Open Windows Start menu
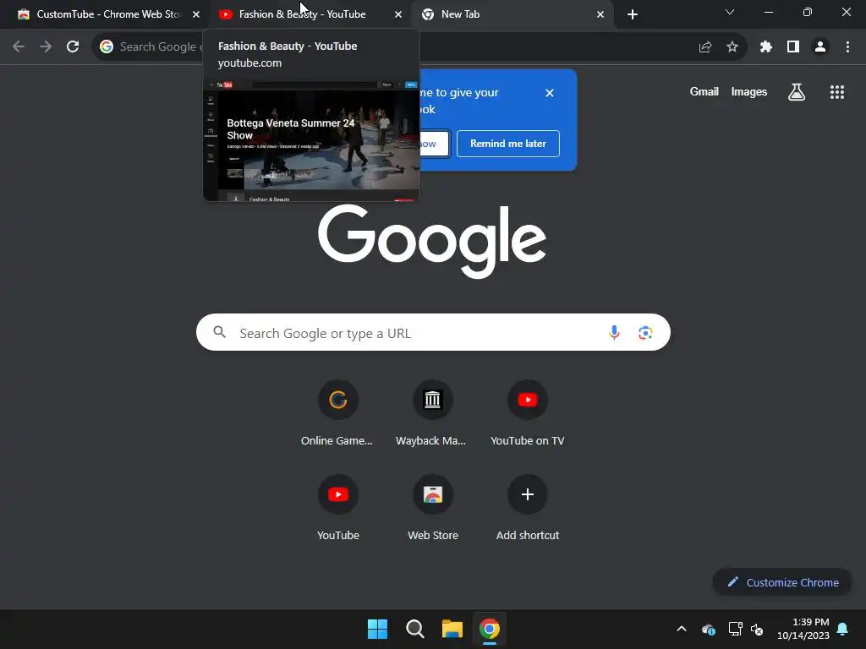Viewport: 866px width, 649px height. [x=378, y=629]
